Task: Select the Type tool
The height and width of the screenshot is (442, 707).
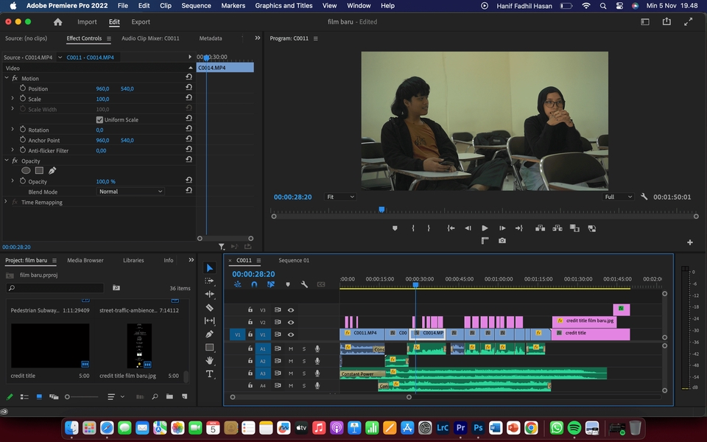Action: tap(209, 373)
